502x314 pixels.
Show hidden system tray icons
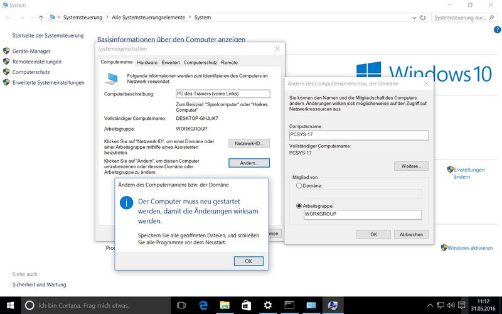tap(430, 305)
